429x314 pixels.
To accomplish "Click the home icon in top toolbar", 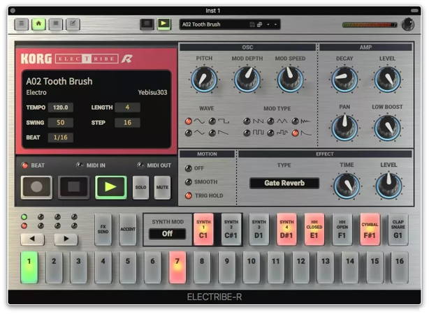I will [x=38, y=24].
